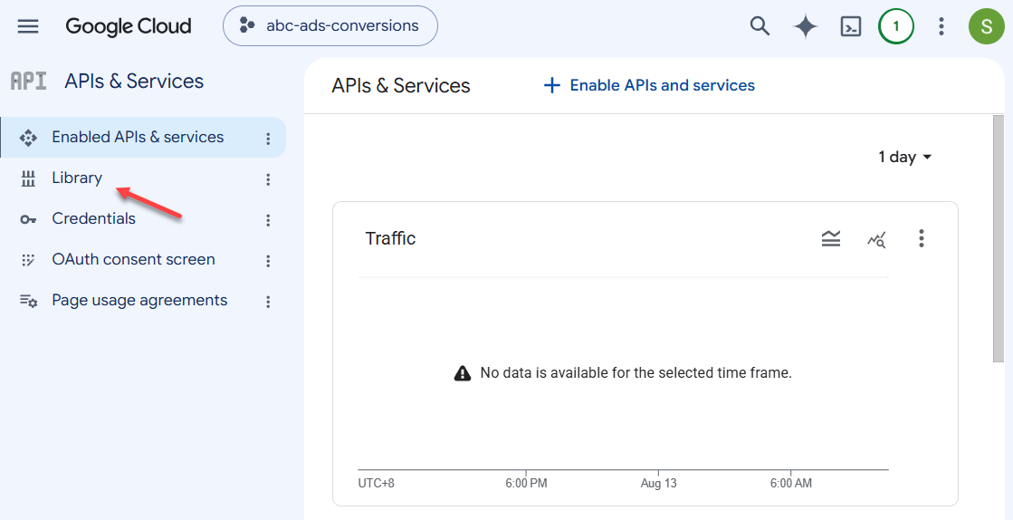This screenshot has height=520, width=1013.
Task: Click the sidebar APIs & Services title
Action: 134,82
